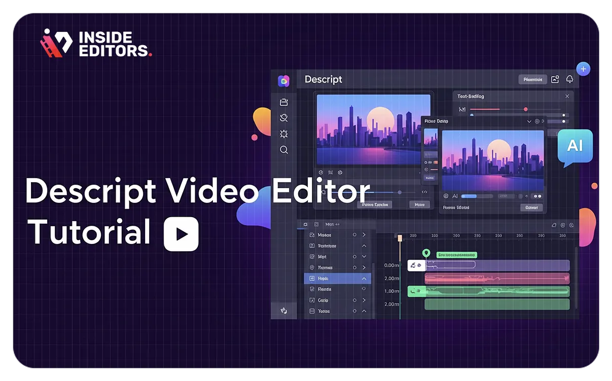612x381 pixels.
Task: Click the AI speech bubble icon
Action: tap(575, 146)
